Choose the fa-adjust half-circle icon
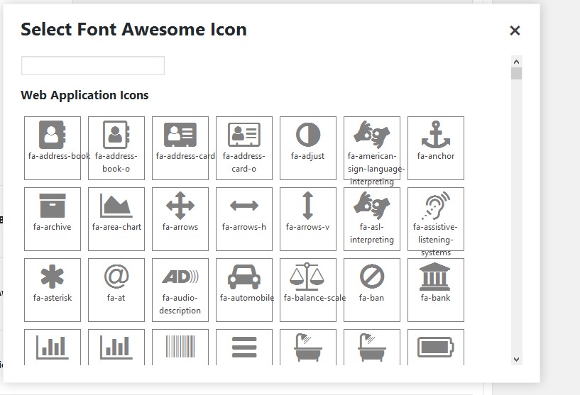Viewport: 580px width, 395px height. coord(308,148)
